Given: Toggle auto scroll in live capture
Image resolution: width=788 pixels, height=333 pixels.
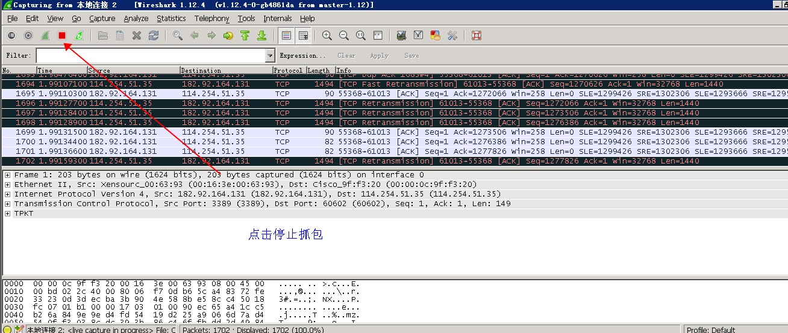Looking at the screenshot, I should point(303,35).
